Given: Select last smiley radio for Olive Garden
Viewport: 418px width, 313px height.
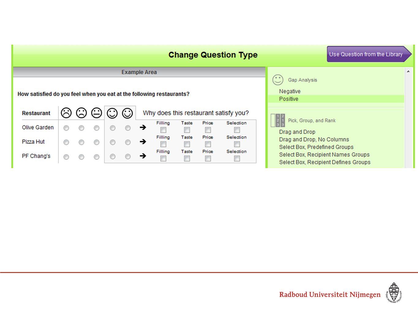Looking at the screenshot, I should click(128, 128).
